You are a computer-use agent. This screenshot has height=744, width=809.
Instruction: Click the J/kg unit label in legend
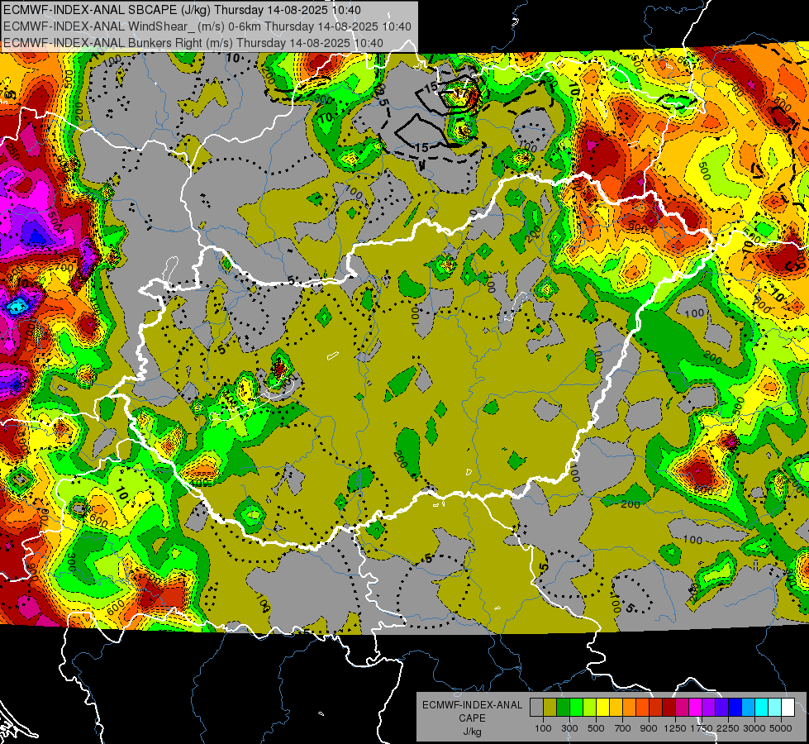click(472, 732)
